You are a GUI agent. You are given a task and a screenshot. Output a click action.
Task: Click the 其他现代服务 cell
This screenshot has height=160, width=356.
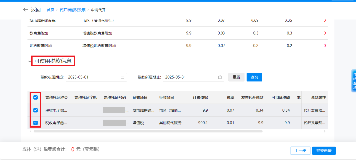[x=170, y=123]
